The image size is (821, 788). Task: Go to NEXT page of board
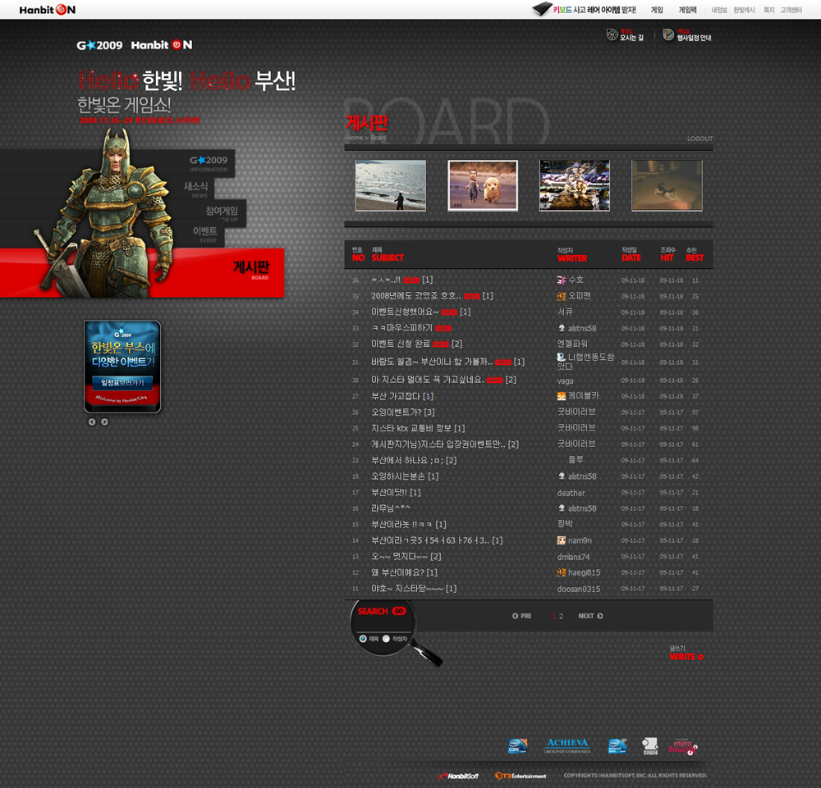(x=590, y=616)
